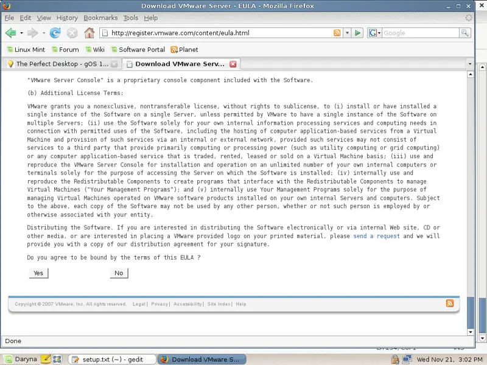Open the Tools menu

tap(131, 18)
